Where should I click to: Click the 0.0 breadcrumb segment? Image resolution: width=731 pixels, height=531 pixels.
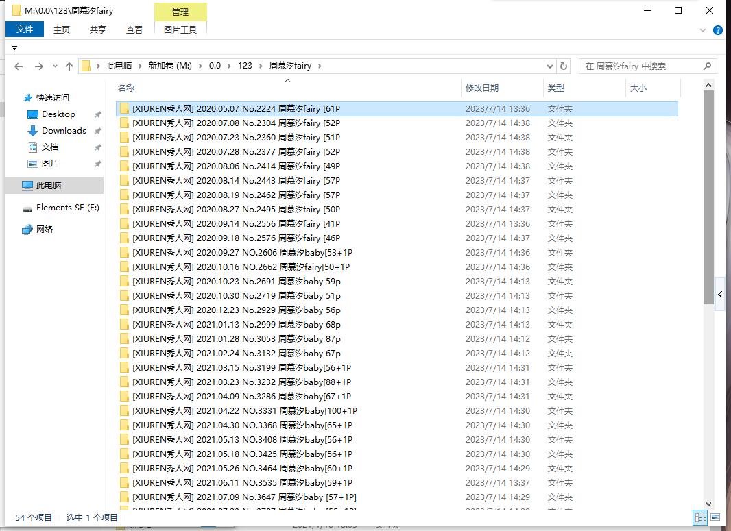[x=215, y=66]
